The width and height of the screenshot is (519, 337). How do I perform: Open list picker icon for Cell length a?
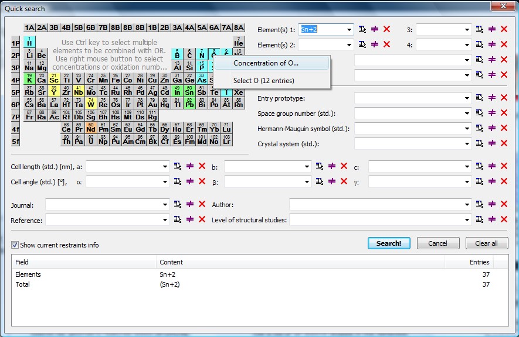point(178,167)
